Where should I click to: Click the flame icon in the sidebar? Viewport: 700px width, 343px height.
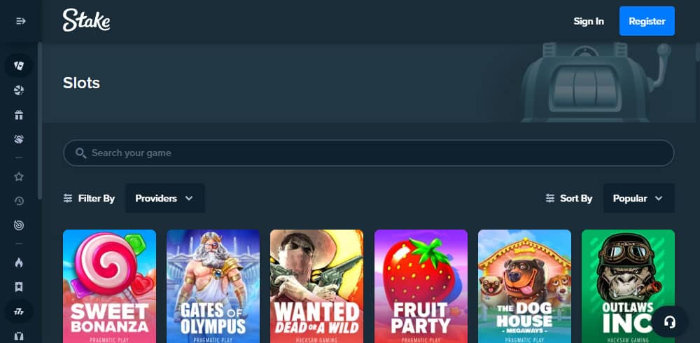19,262
